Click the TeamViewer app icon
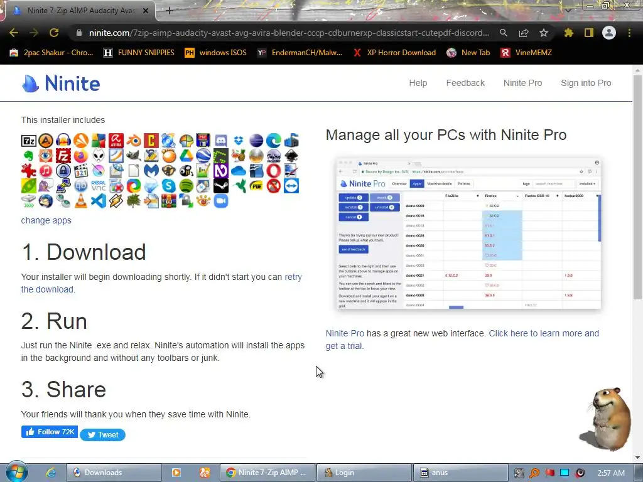Screen dimensions: 643x482 point(291,186)
